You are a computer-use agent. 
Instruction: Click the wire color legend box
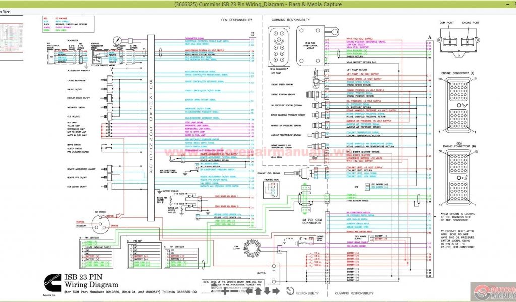[x=57, y=23]
